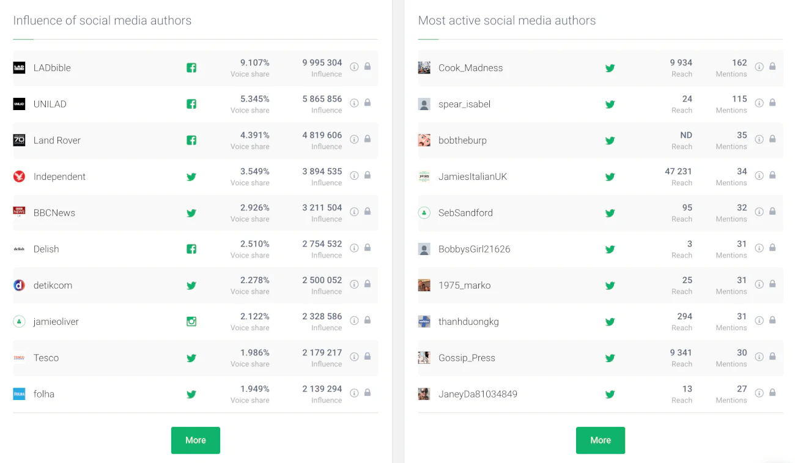795x463 pixels.
Task: Click the ND reach value for bobtheburp
Action: tap(686, 135)
